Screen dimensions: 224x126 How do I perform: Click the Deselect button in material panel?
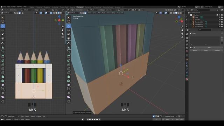217,50
